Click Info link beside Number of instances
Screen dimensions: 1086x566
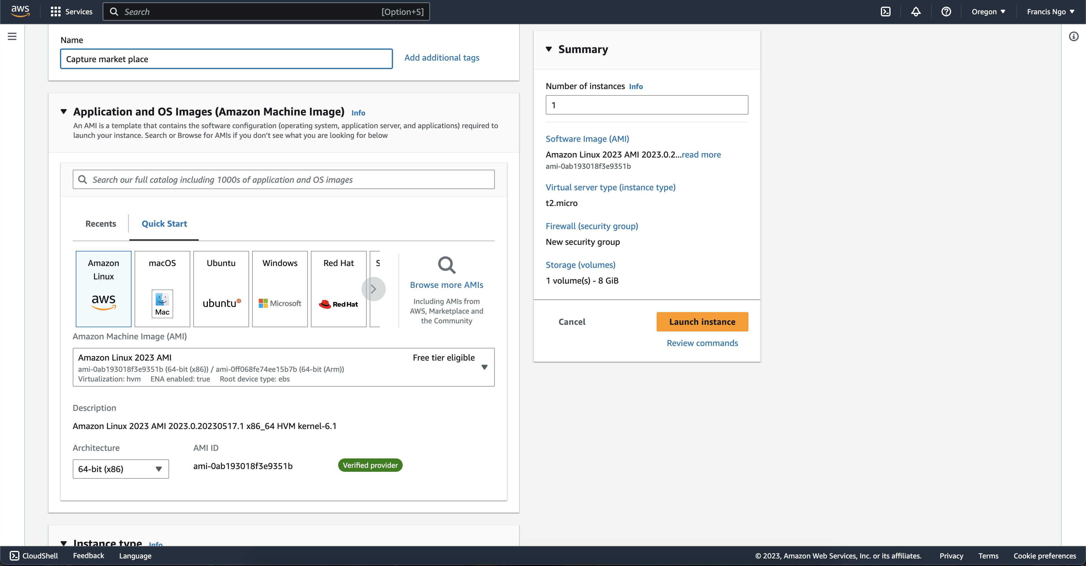636,86
